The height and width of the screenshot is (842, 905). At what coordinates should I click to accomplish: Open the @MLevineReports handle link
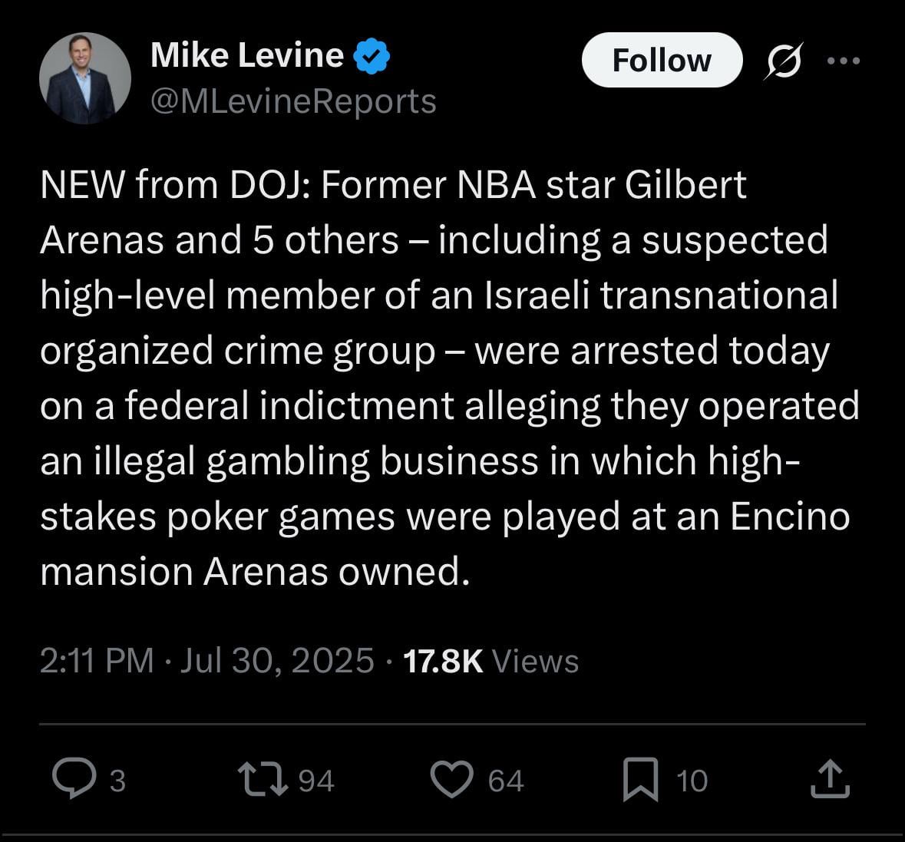293,101
